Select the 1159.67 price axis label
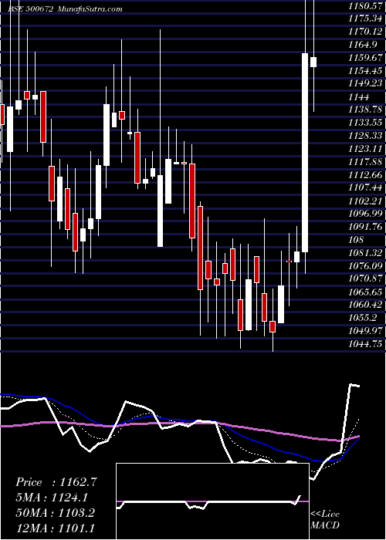Screen dimensions: 386x540 pos(365,58)
